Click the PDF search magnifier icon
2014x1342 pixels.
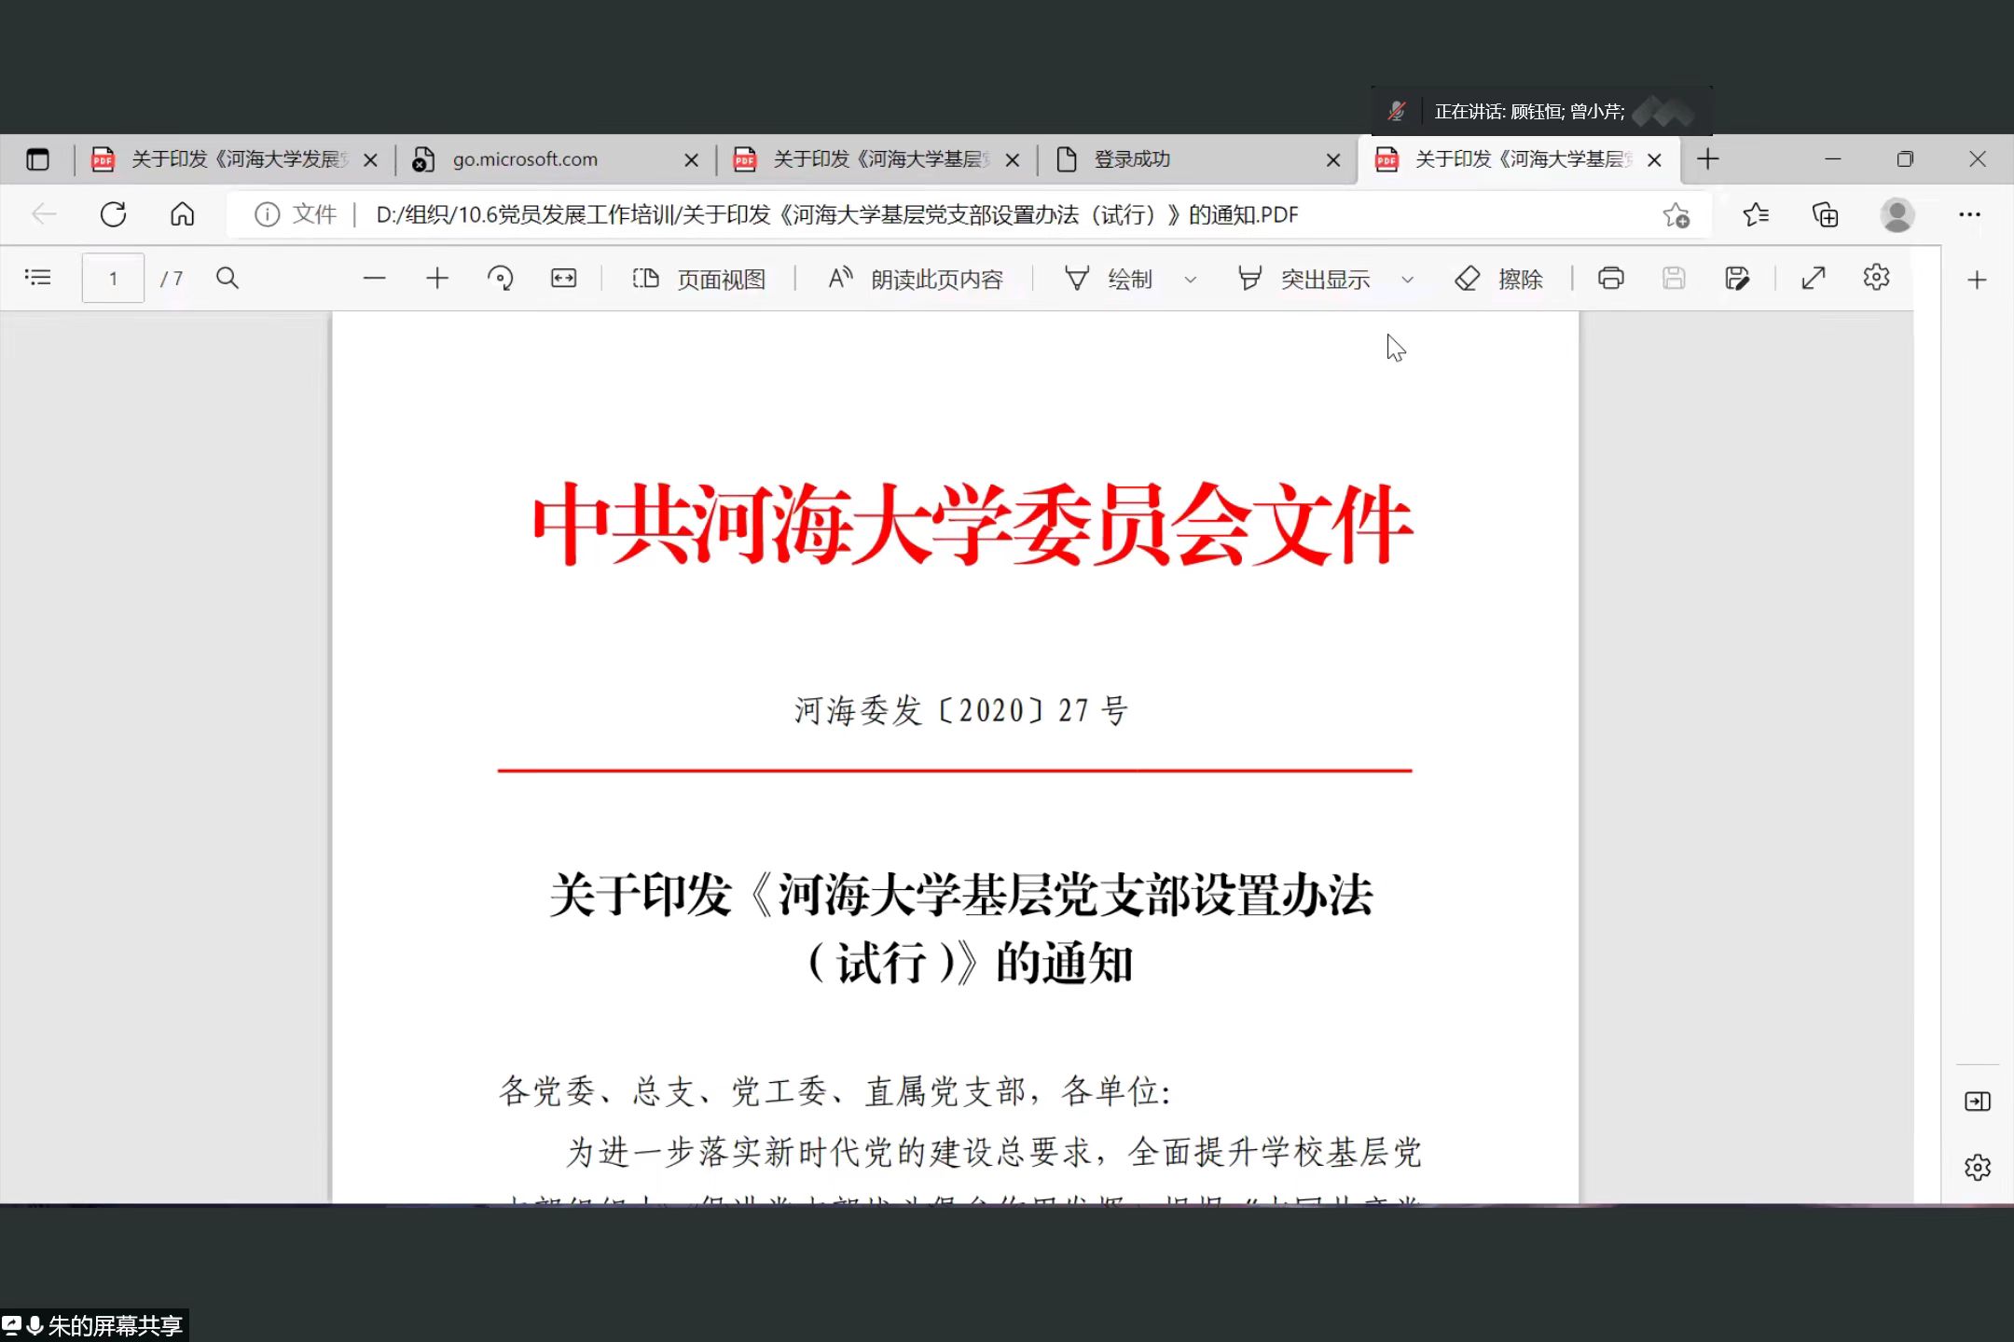tap(228, 278)
